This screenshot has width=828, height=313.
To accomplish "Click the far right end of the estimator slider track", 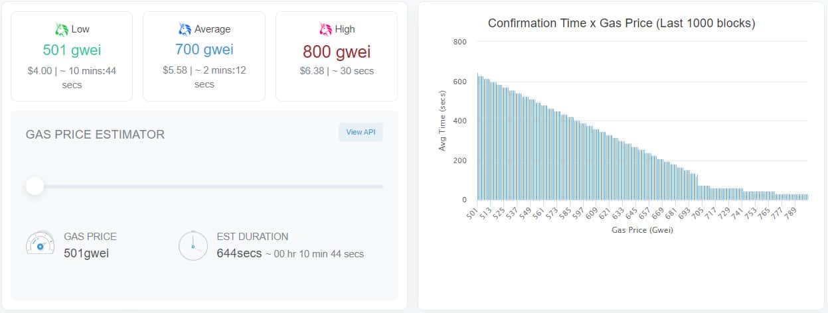I will click(380, 186).
